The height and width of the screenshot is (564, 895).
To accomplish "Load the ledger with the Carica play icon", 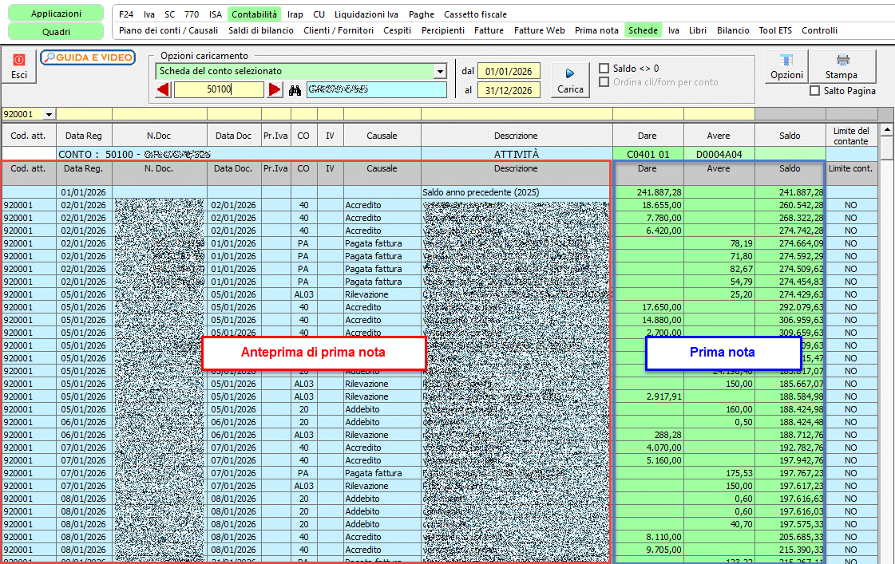I will click(x=569, y=81).
